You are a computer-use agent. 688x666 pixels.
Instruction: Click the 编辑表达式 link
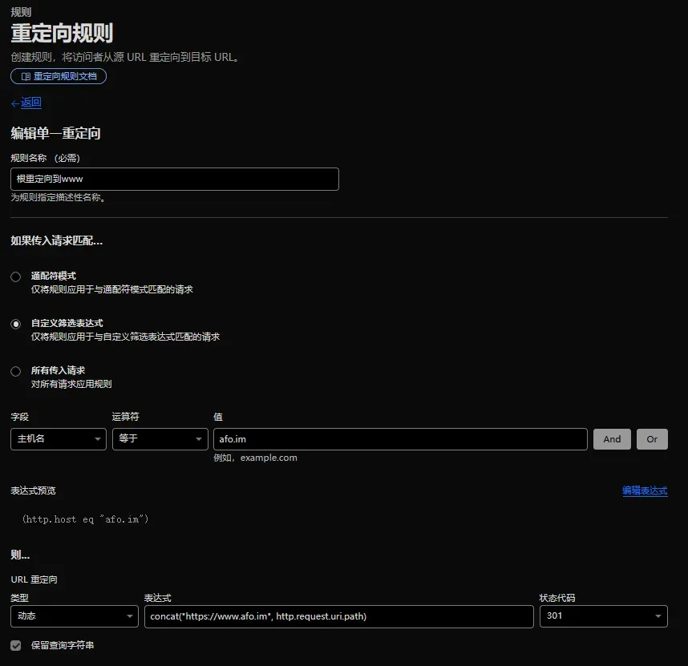(644, 490)
